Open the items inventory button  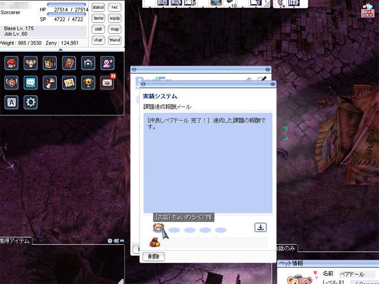coord(98,18)
